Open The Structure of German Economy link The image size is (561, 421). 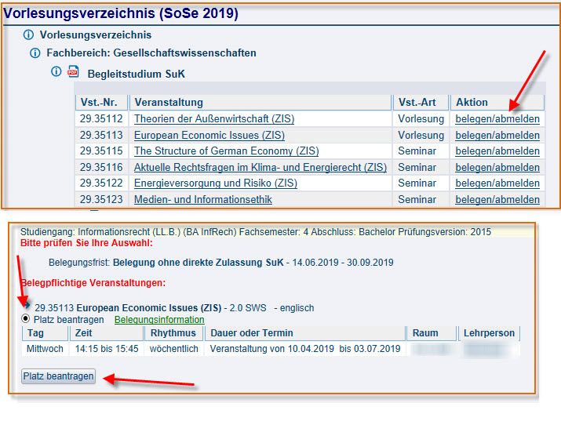(x=226, y=151)
